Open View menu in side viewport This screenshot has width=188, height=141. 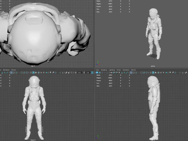(98, 70)
